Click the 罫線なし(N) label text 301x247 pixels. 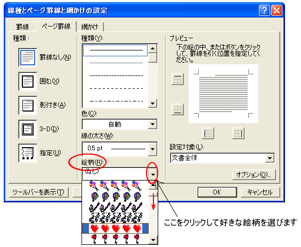pyautogui.click(x=55, y=57)
